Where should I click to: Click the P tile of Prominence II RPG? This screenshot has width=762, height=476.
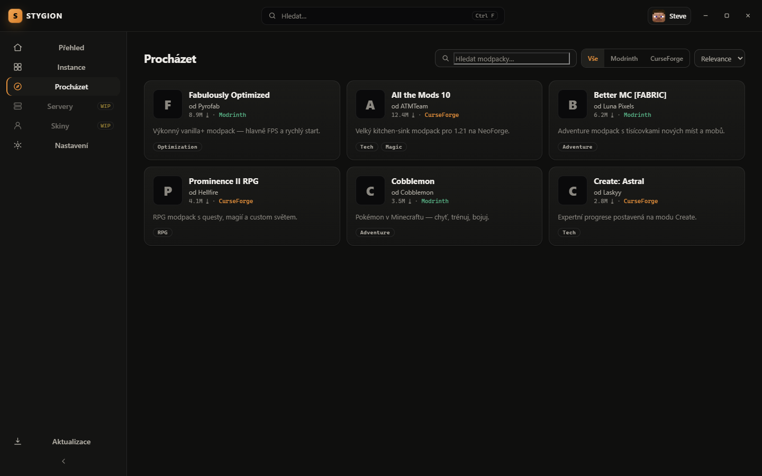tap(168, 191)
